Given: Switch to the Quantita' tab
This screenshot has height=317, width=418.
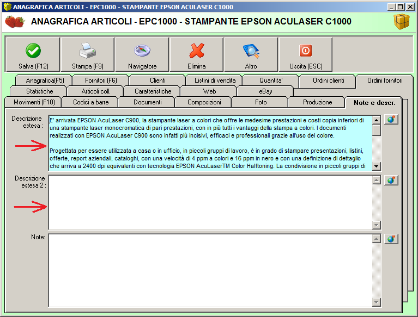Looking at the screenshot, I should (271, 80).
